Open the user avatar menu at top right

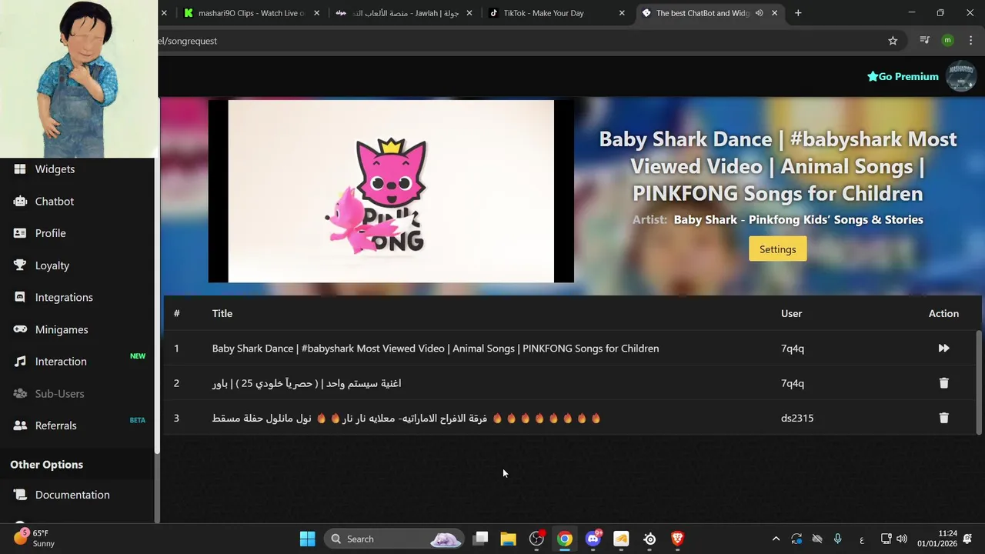point(960,76)
